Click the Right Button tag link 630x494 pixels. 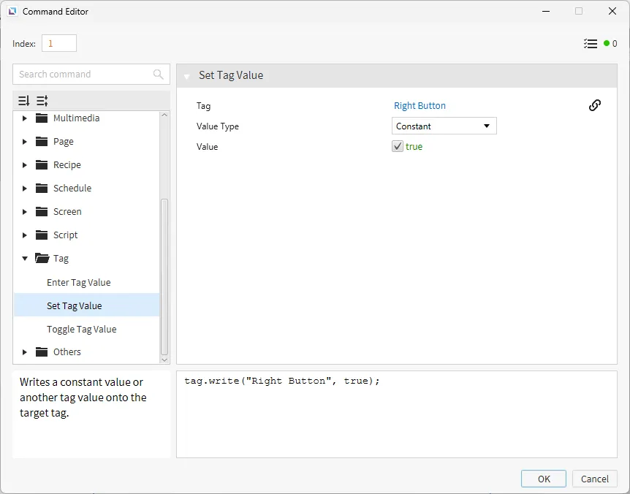point(420,106)
